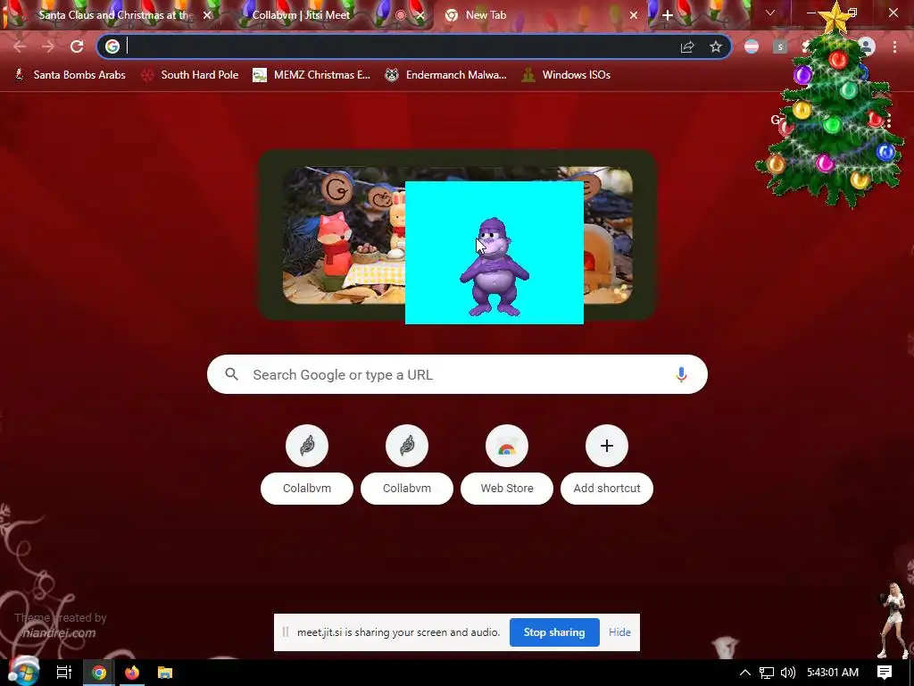
Task: Open MEMZ Christmas E... bookmark
Action: (x=312, y=75)
